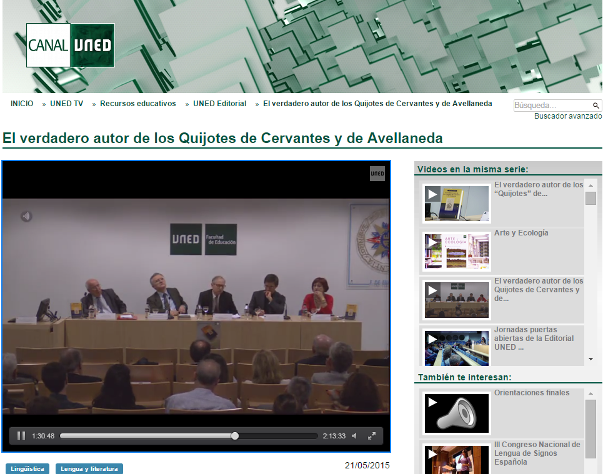Screen dimensions: 603x474
Task: Click Videos en la misma serie heading
Action: 473,169
